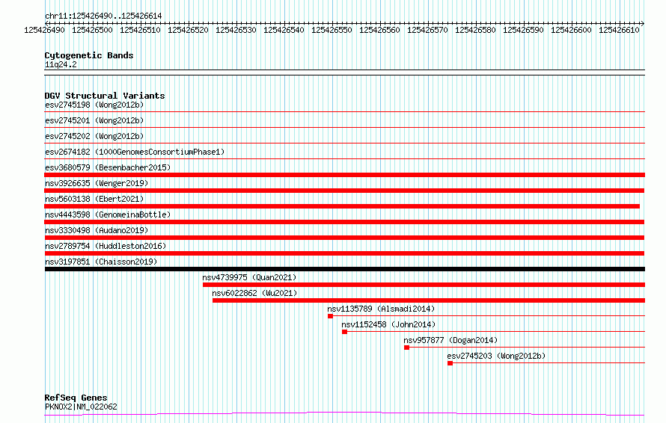Click the DGV Structural Variants track title
The image size is (666, 423).
tap(105, 96)
